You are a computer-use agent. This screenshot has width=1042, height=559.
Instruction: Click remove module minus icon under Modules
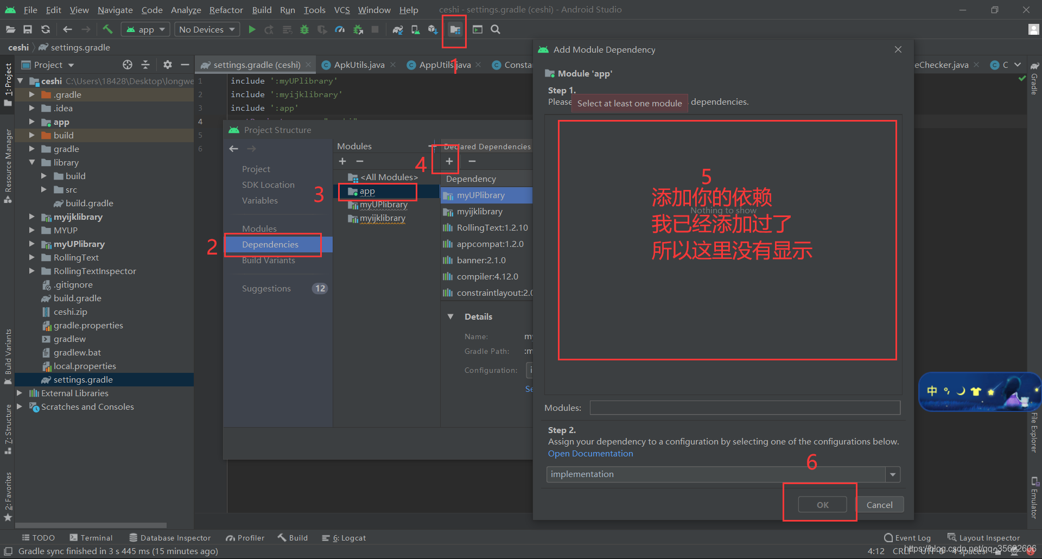[360, 161]
